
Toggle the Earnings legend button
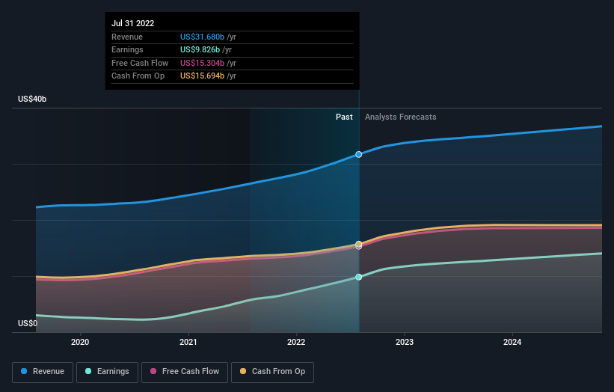pyautogui.click(x=107, y=372)
